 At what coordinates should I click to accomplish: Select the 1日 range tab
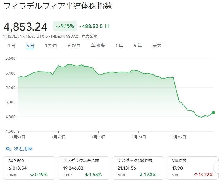coord(12,46)
